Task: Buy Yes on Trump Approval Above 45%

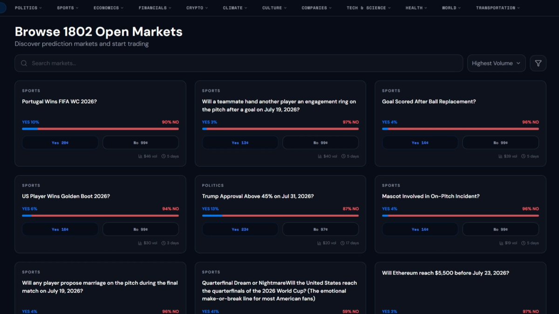Action: (240, 229)
